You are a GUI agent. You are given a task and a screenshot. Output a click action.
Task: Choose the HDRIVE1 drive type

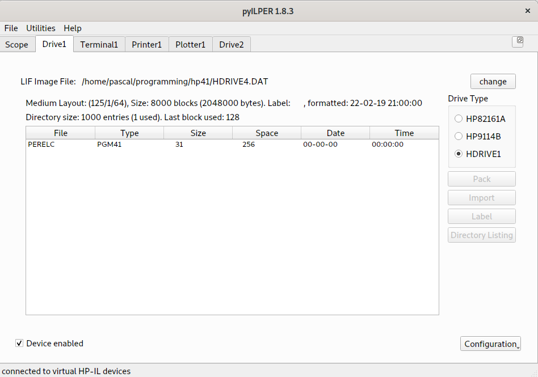coord(459,154)
